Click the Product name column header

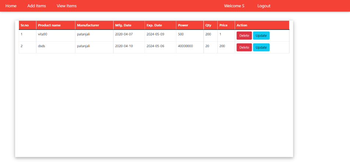49,25
